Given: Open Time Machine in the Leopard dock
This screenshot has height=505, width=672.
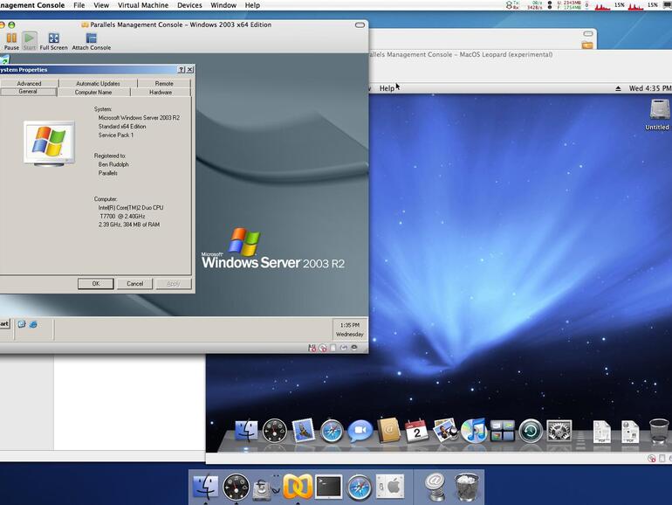Looking at the screenshot, I should (531, 430).
